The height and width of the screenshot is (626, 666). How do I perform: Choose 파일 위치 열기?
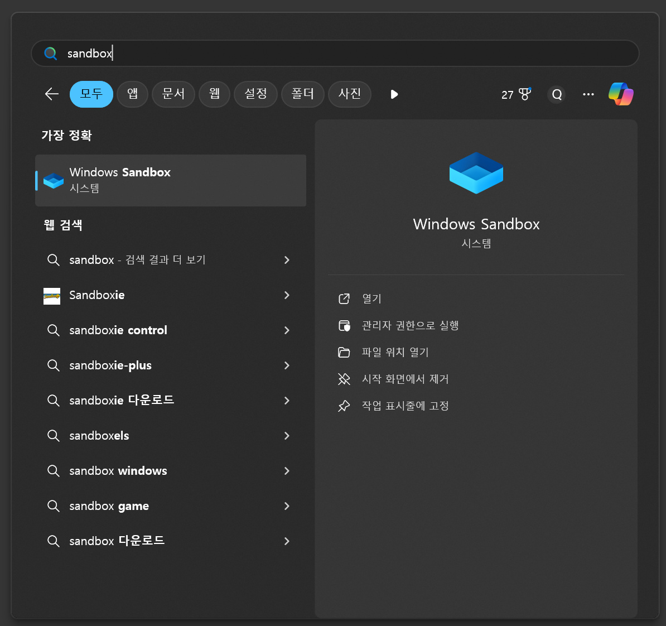[x=395, y=352]
